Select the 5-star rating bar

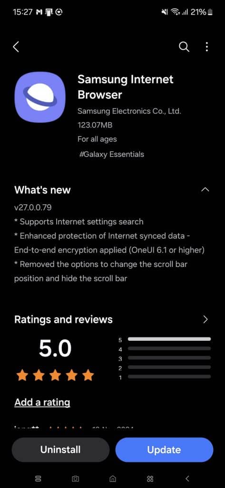(169, 339)
